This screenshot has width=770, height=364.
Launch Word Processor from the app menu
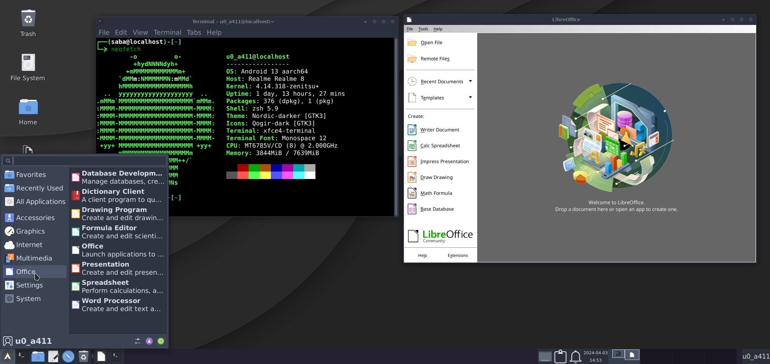point(118,305)
